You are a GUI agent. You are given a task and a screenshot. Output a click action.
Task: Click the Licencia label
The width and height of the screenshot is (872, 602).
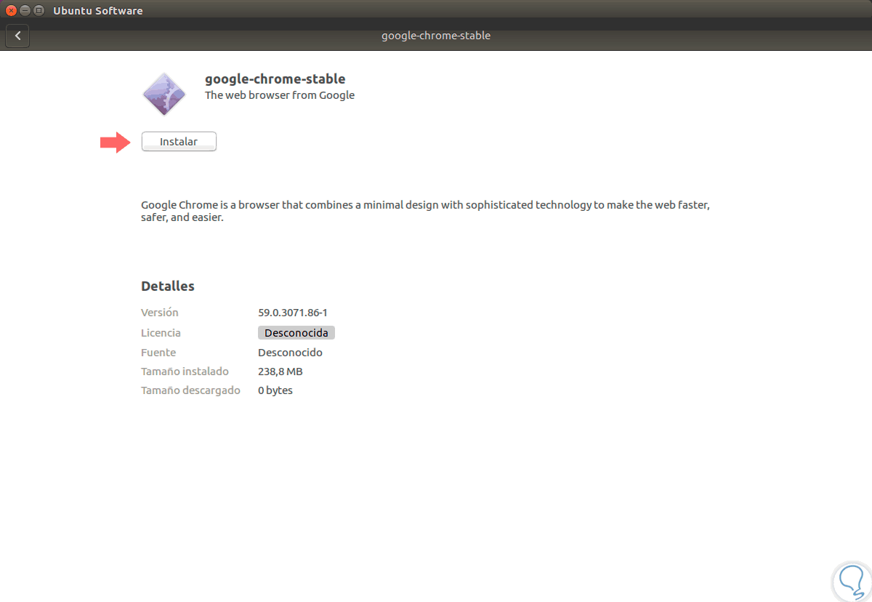161,333
